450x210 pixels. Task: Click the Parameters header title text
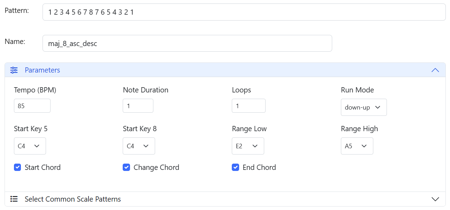42,70
